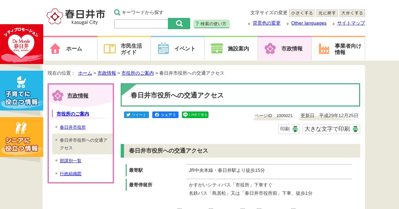Image resolution: width=399 pixels, height=209 pixels.
Task: Click the Twitter ツイート share button
Action: click(x=136, y=115)
